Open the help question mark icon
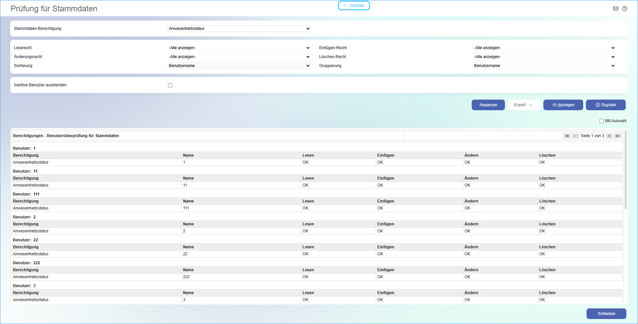Image resolution: width=638 pixels, height=324 pixels. tap(625, 9)
